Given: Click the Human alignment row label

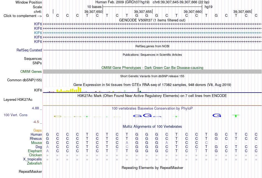Looking at the screenshot, I should 36,134.
